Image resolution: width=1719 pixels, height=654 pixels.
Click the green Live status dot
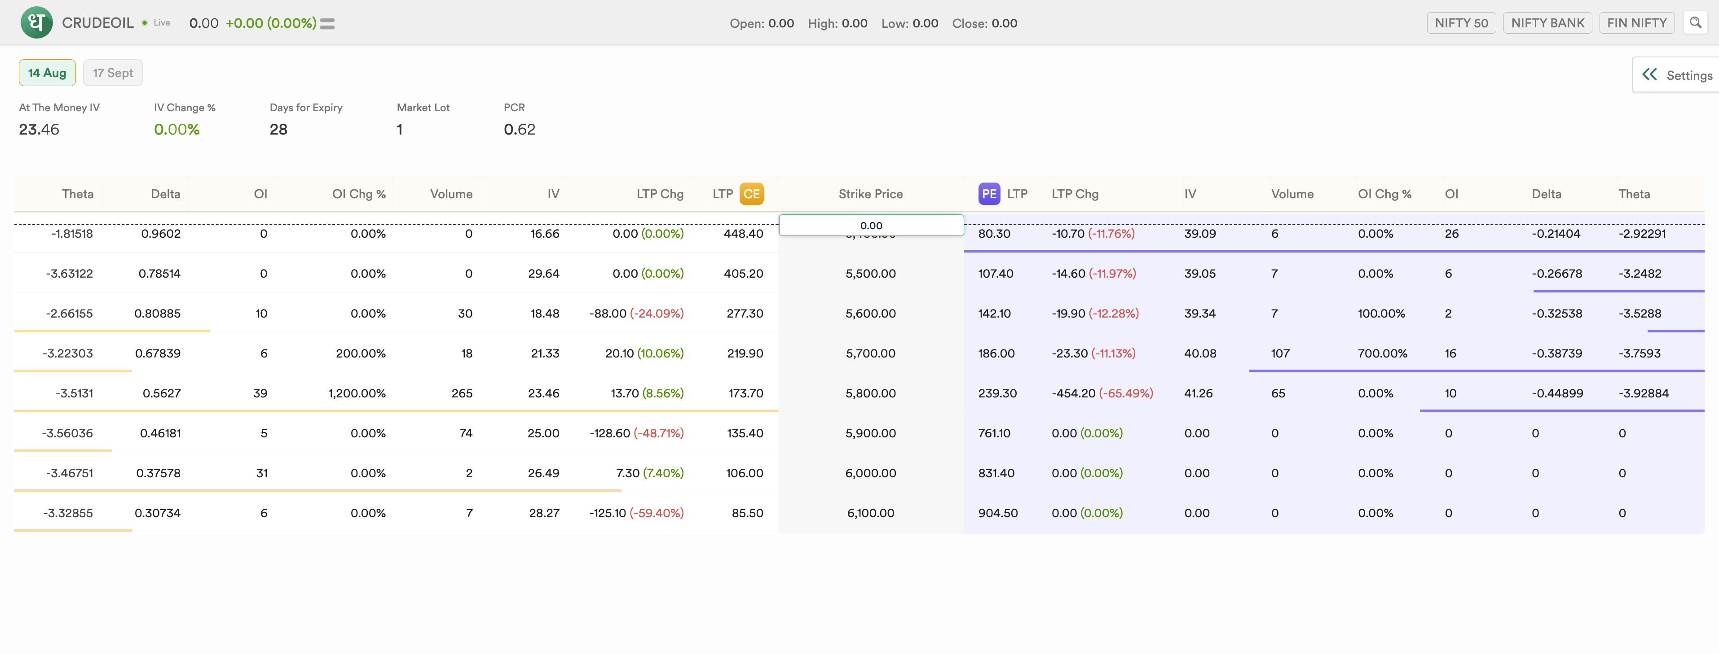tap(144, 23)
